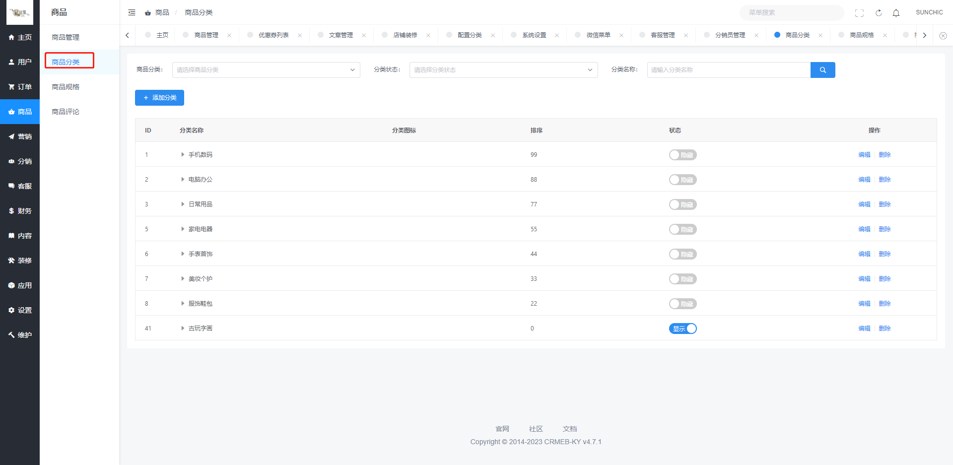Open the 订单 orders sidebar section

[20, 87]
